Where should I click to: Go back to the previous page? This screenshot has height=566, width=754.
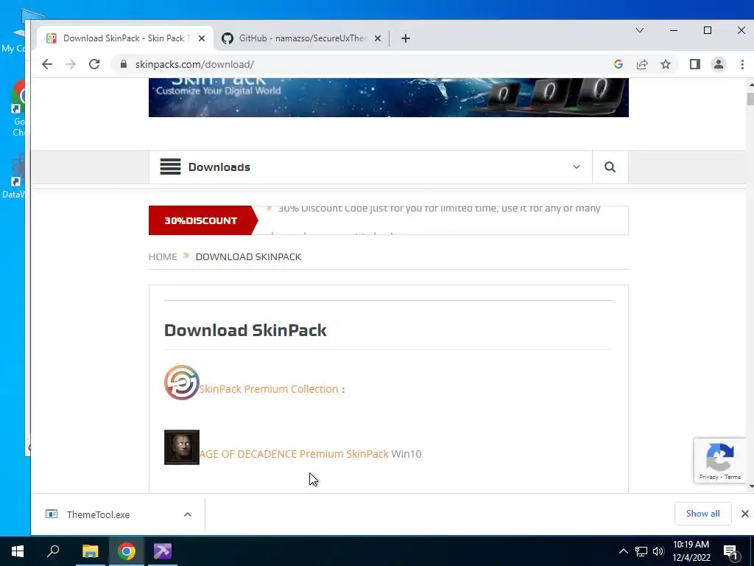[46, 64]
